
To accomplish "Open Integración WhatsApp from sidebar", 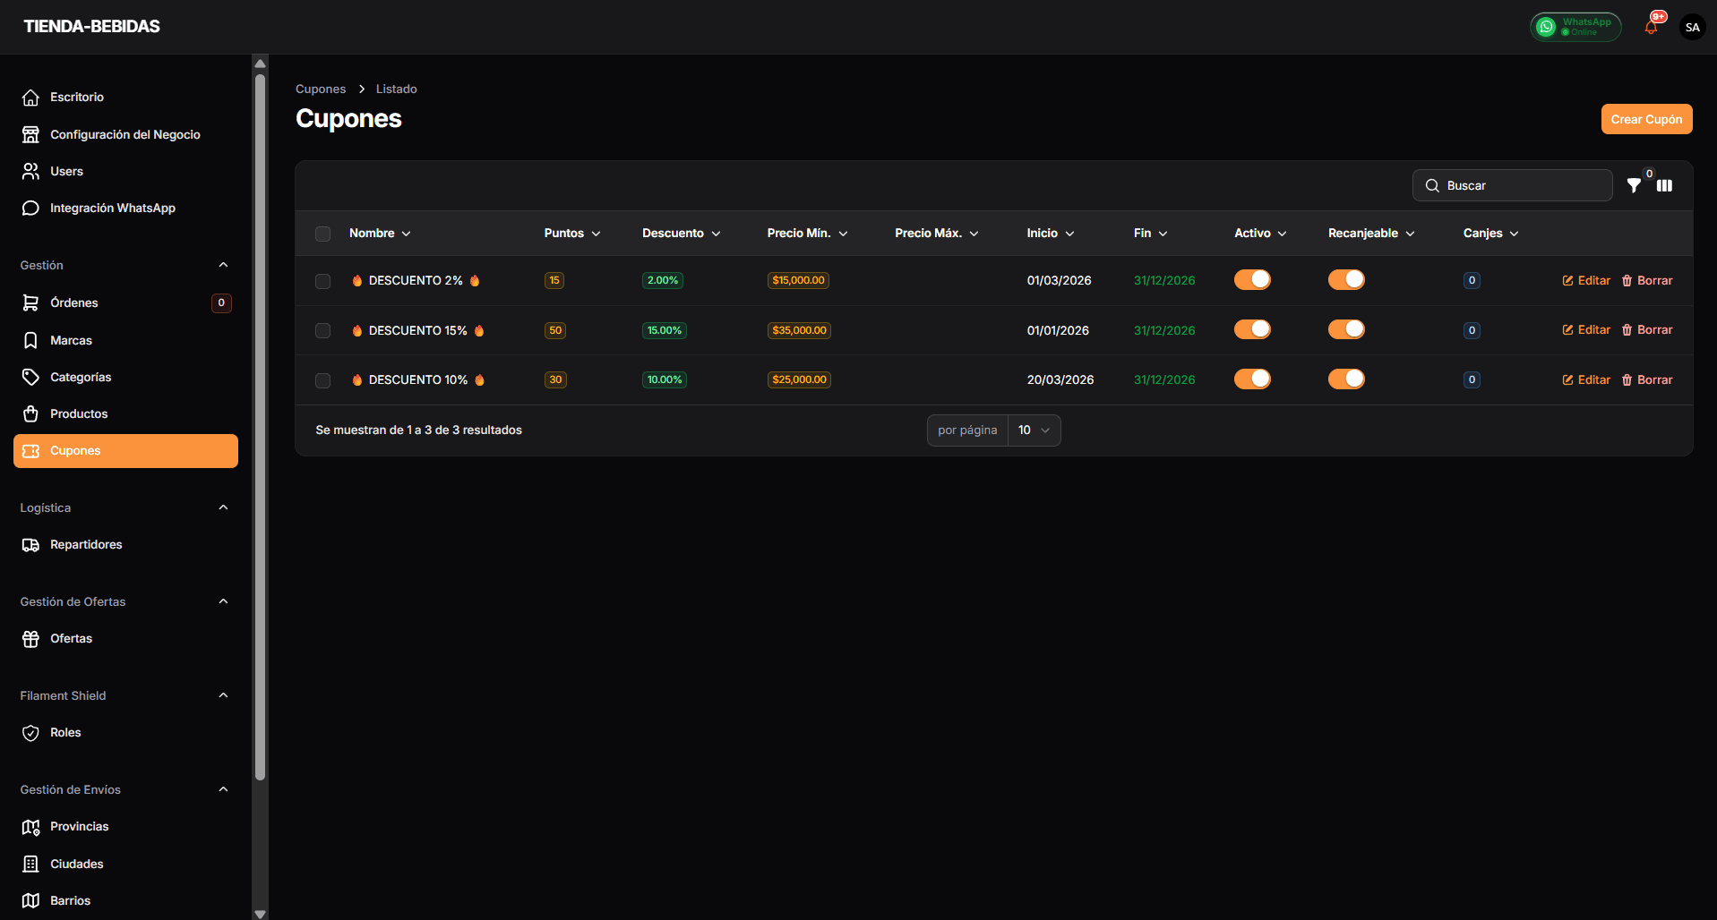I will point(112,208).
